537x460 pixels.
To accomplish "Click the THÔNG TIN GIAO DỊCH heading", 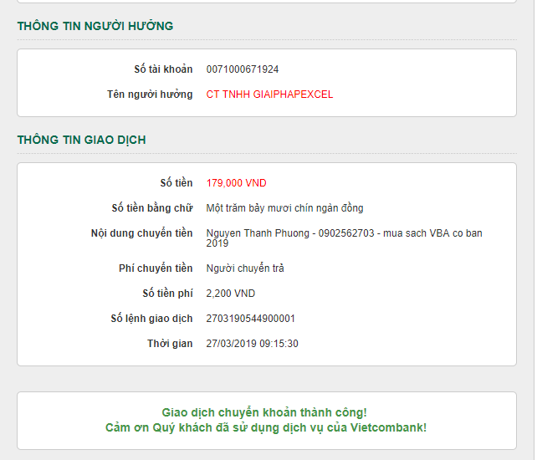I will 82,140.
